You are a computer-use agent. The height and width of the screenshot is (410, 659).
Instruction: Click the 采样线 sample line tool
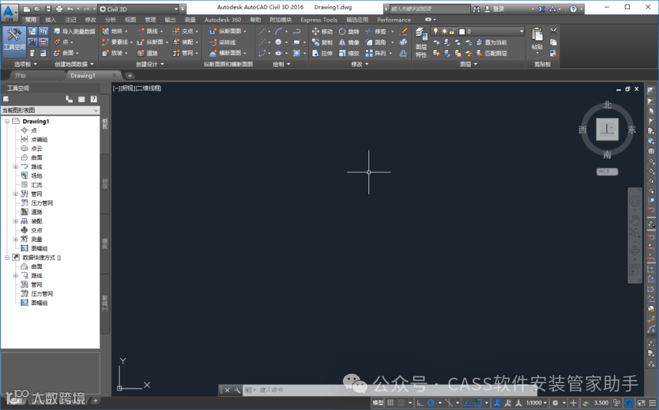pos(223,42)
